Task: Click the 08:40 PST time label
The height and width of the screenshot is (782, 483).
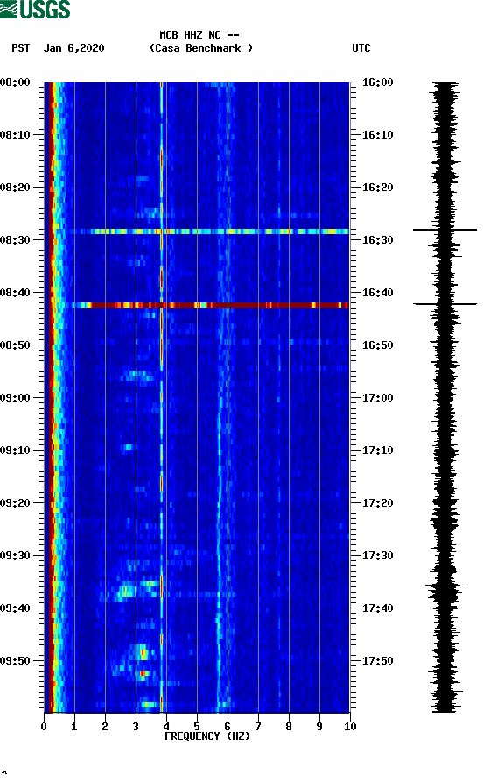Action: (15, 292)
